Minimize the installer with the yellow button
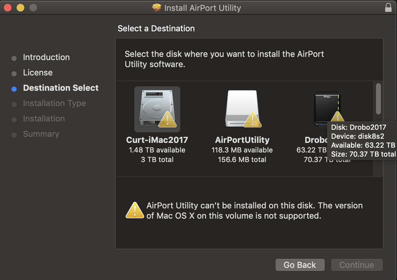 (20, 8)
